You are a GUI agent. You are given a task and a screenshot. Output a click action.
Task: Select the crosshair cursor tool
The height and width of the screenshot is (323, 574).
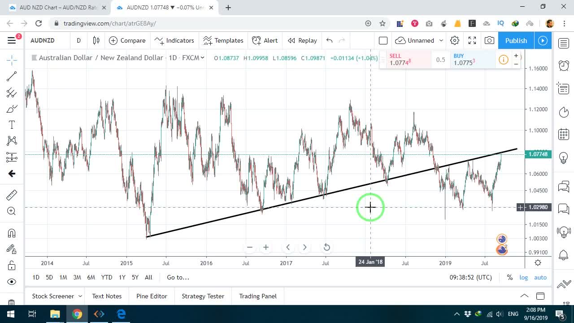tap(12, 60)
